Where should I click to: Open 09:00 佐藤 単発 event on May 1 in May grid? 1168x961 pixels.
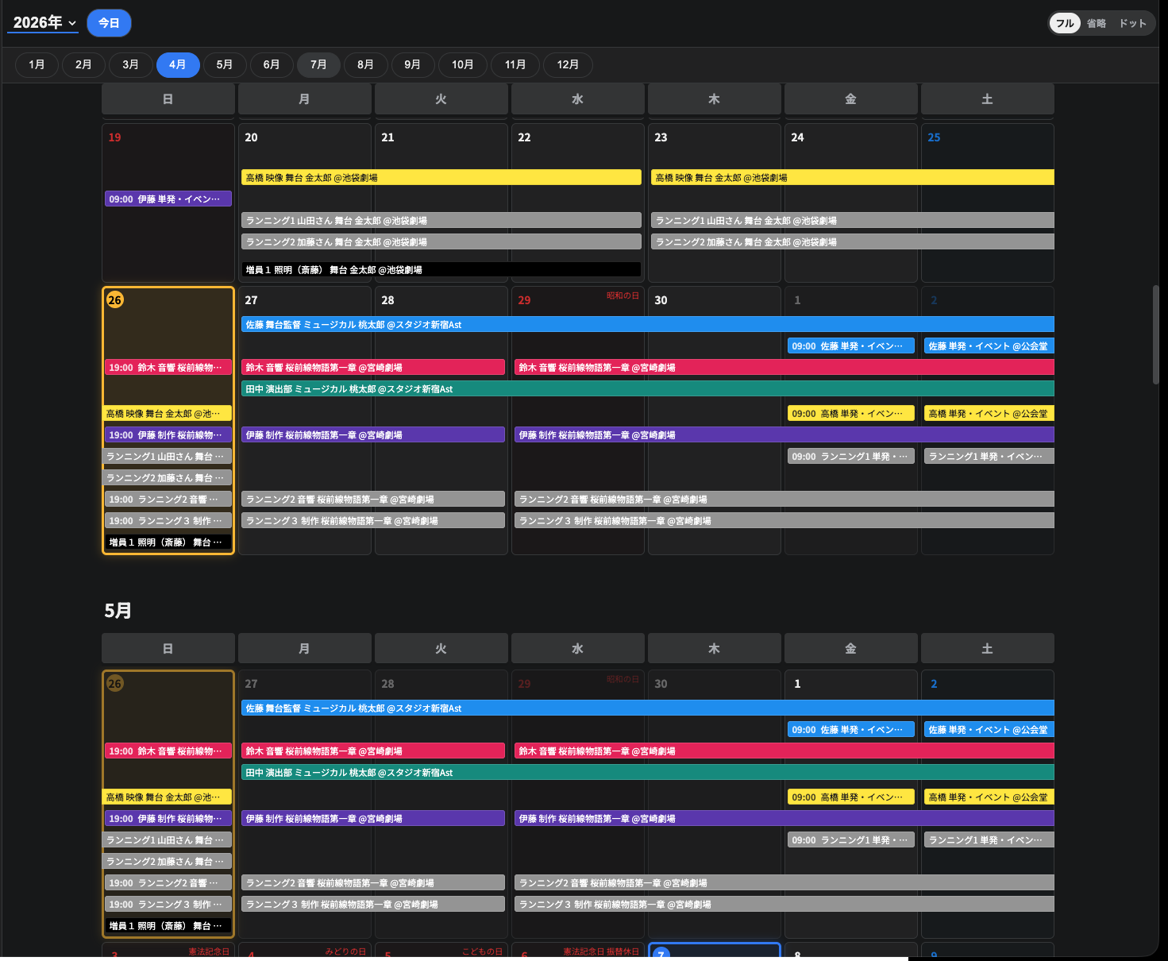pos(851,729)
